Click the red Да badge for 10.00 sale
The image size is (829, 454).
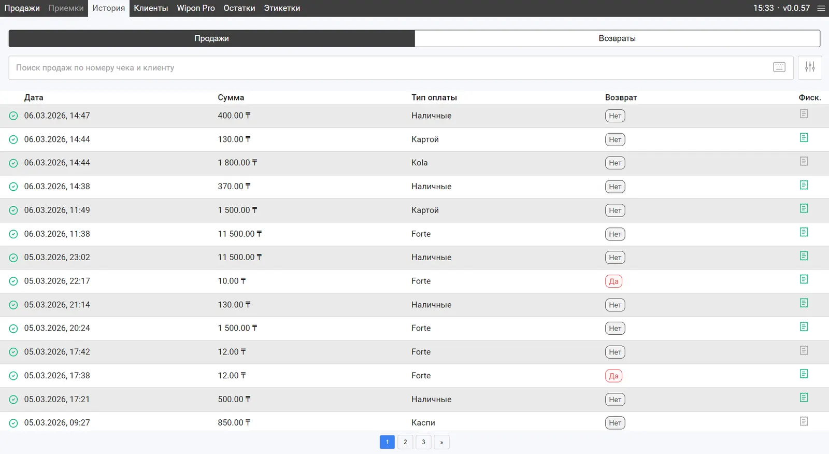click(613, 281)
